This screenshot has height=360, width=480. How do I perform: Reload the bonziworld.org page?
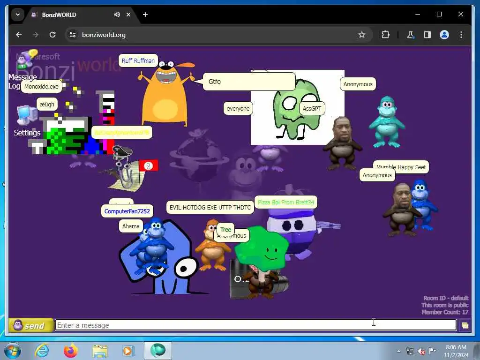click(x=52, y=35)
